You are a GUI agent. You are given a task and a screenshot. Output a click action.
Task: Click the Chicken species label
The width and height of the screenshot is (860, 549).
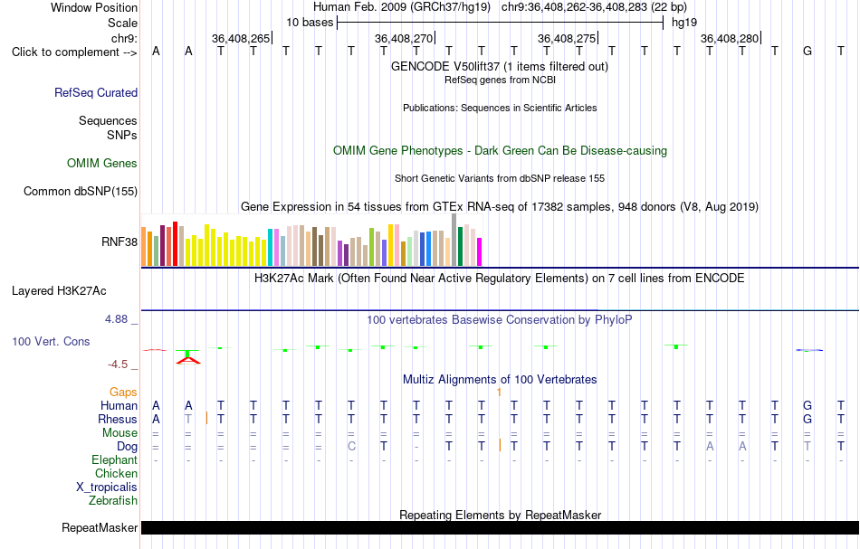coord(116,473)
